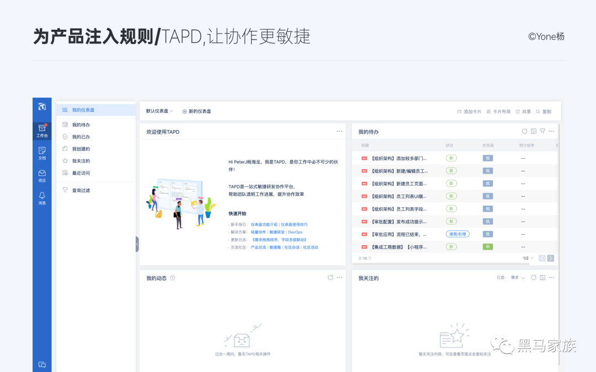Screen dimensions: 596x372
Task: Open the 社区活动 link
Action: click(311, 247)
